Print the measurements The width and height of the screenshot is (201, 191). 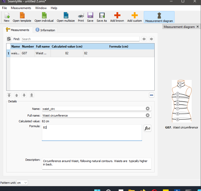tap(81, 17)
